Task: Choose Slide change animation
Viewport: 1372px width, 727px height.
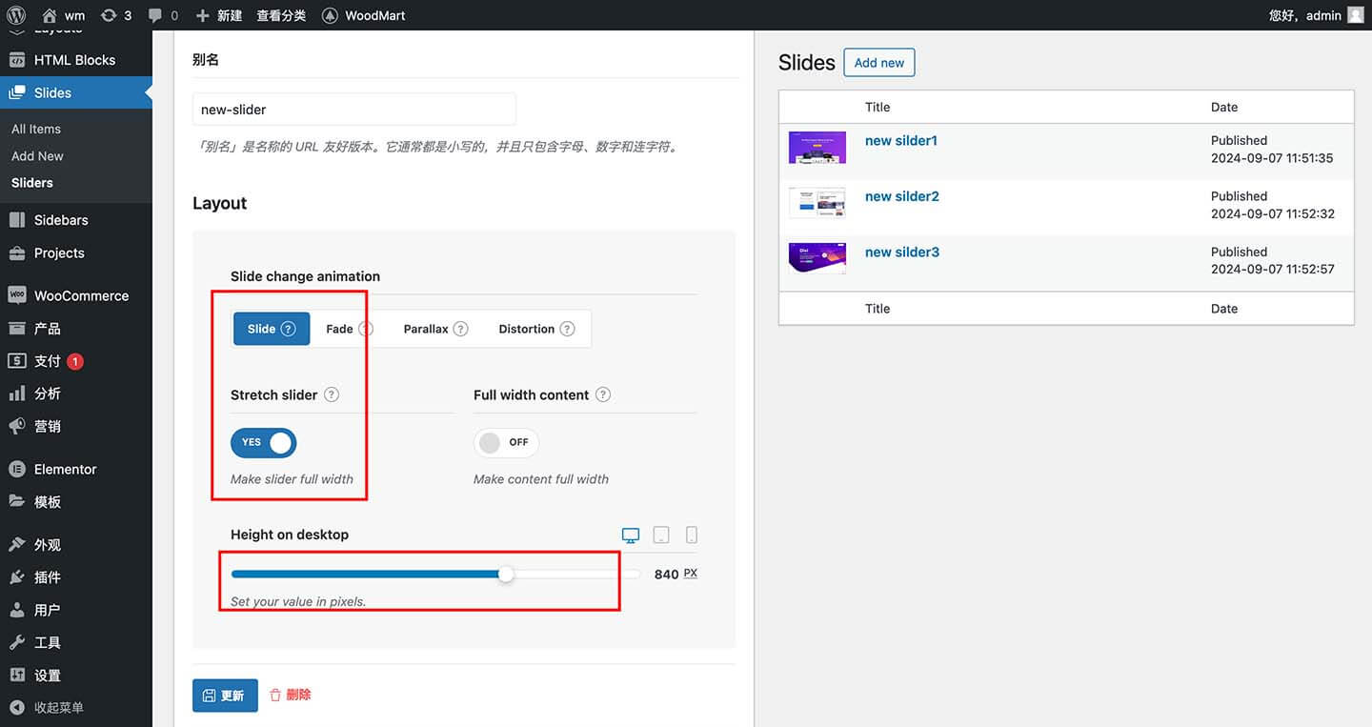Action: click(272, 329)
